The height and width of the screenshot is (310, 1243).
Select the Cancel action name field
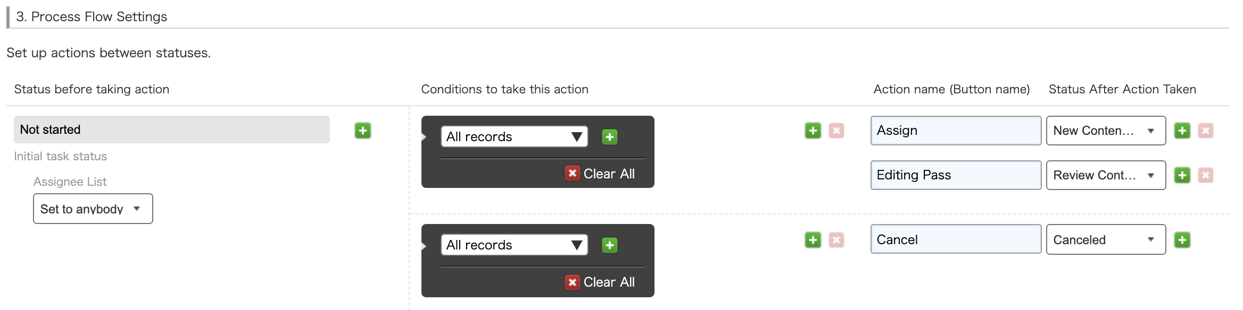click(955, 239)
